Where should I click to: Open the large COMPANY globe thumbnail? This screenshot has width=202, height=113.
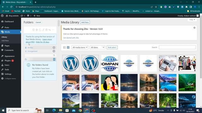click(110, 63)
